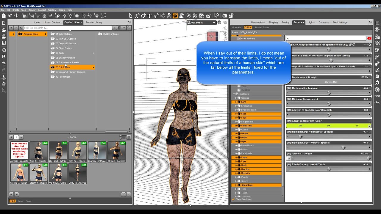Click the Undo arrow in left sidebar
Viewport: 381px width, 214px height.
[x=4, y=63]
